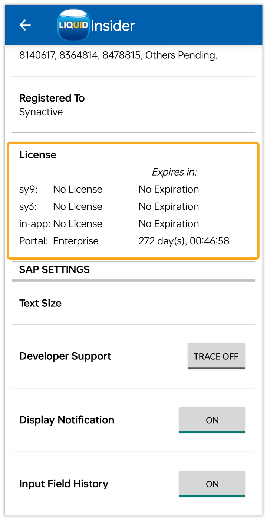Screen dimensions: 267x520
Task: Click the Developer Support label
Action: coord(65,356)
